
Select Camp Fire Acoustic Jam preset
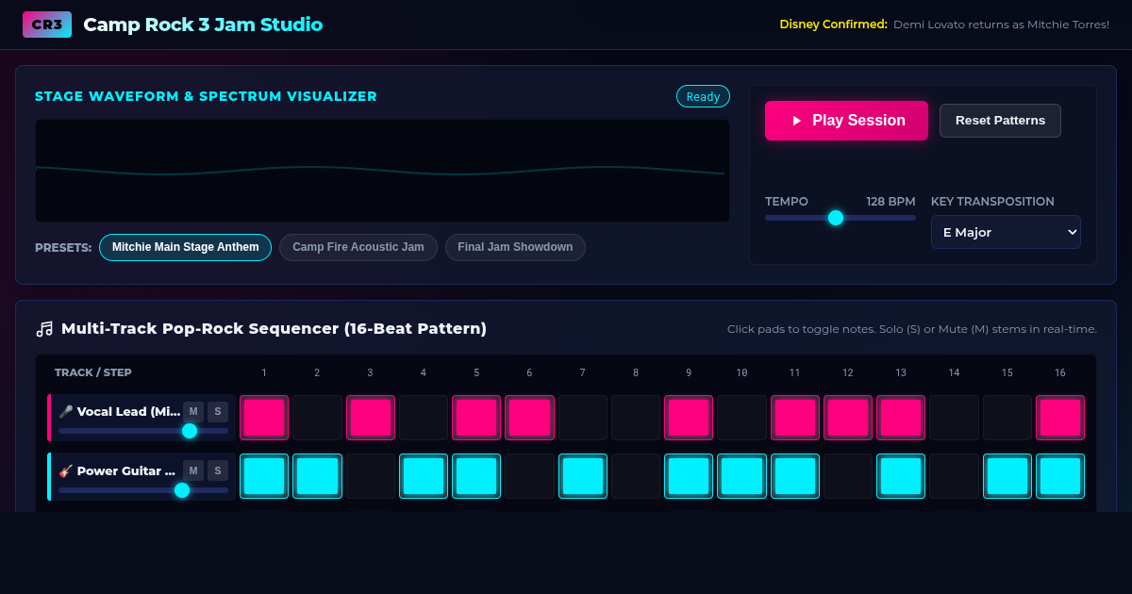[x=358, y=247]
